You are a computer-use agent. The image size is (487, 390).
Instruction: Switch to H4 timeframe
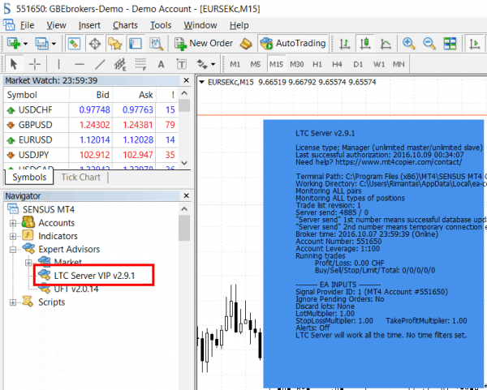point(338,64)
